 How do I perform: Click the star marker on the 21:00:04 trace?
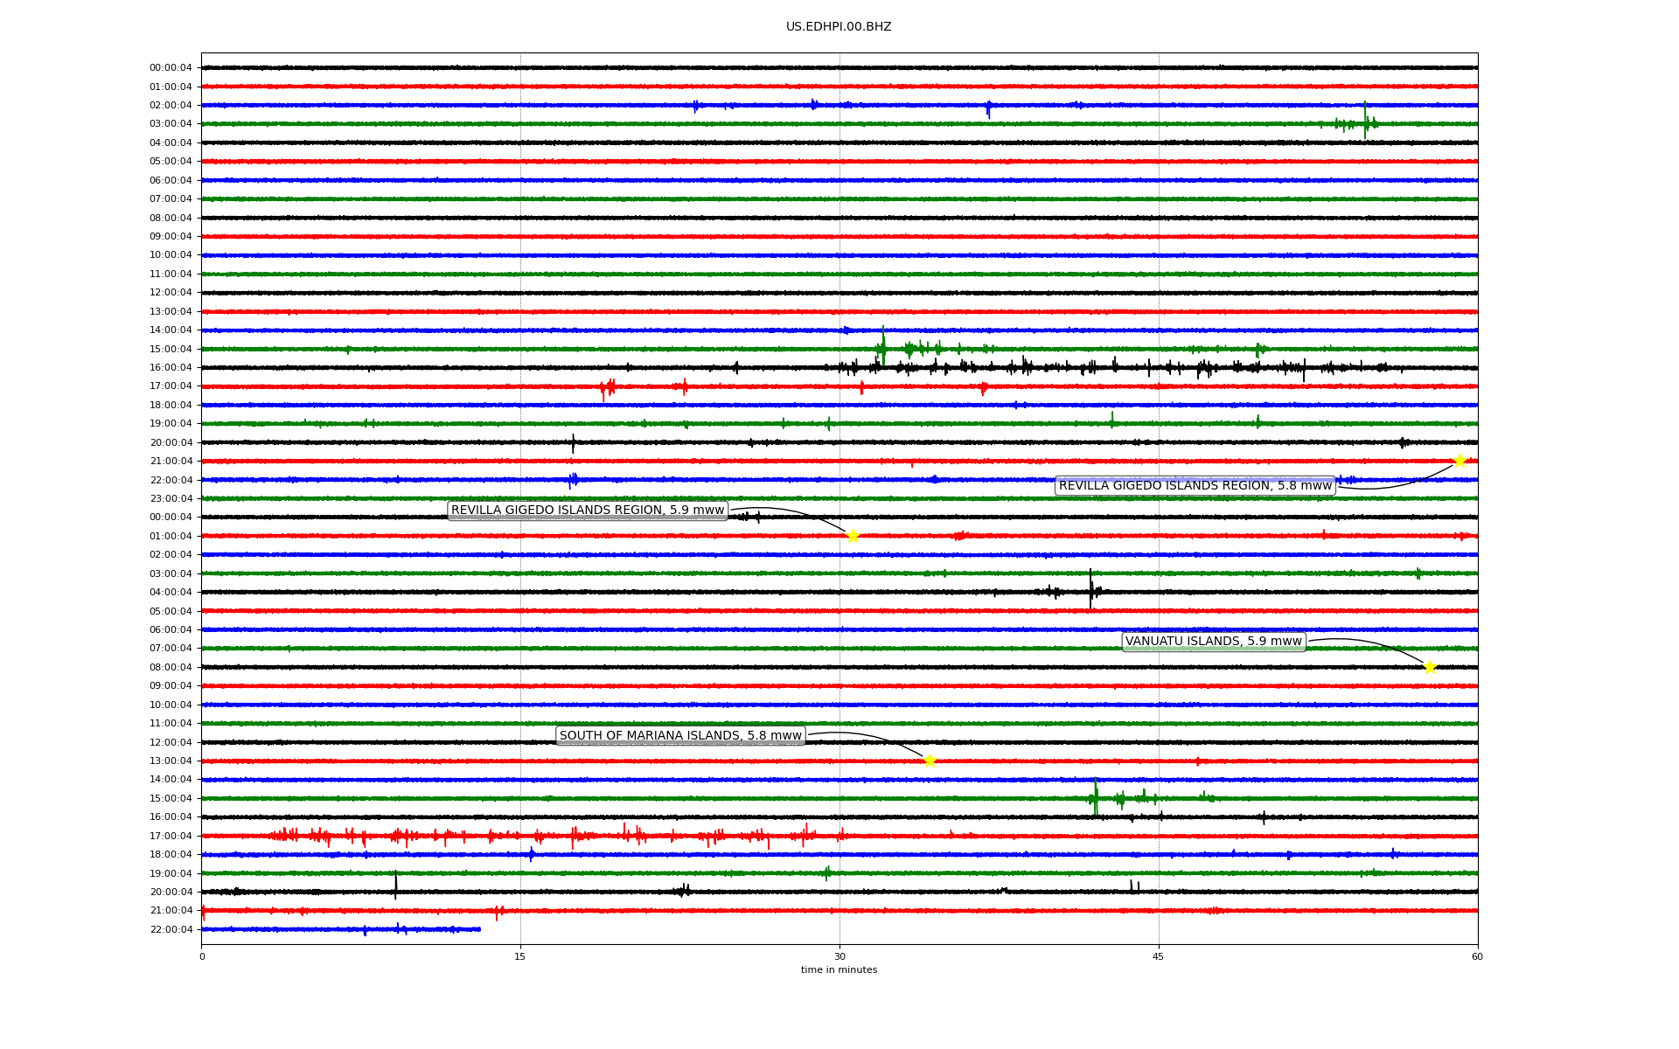coord(1459,461)
